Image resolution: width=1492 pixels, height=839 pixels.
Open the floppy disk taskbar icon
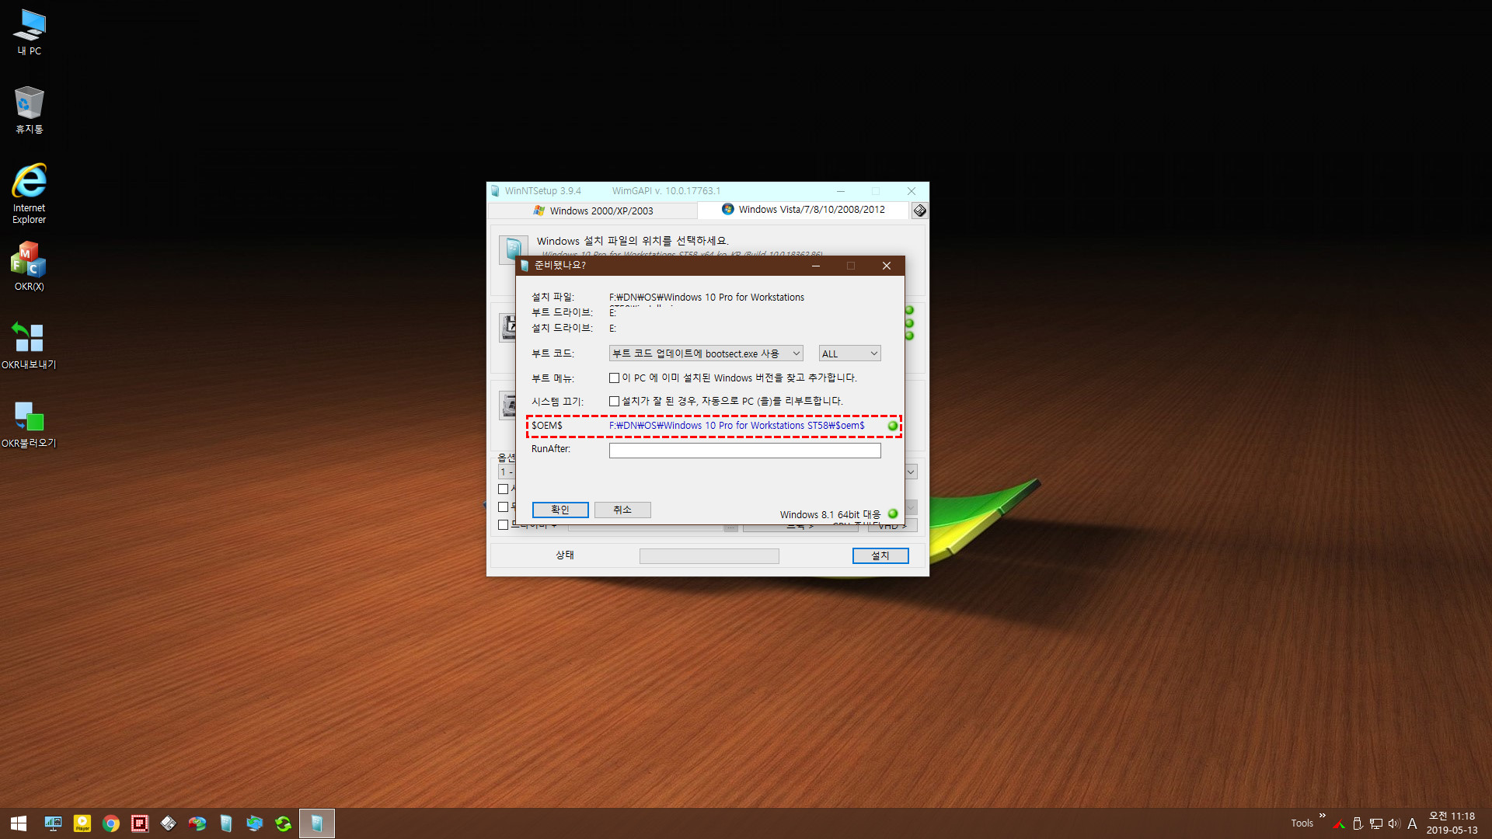(169, 823)
